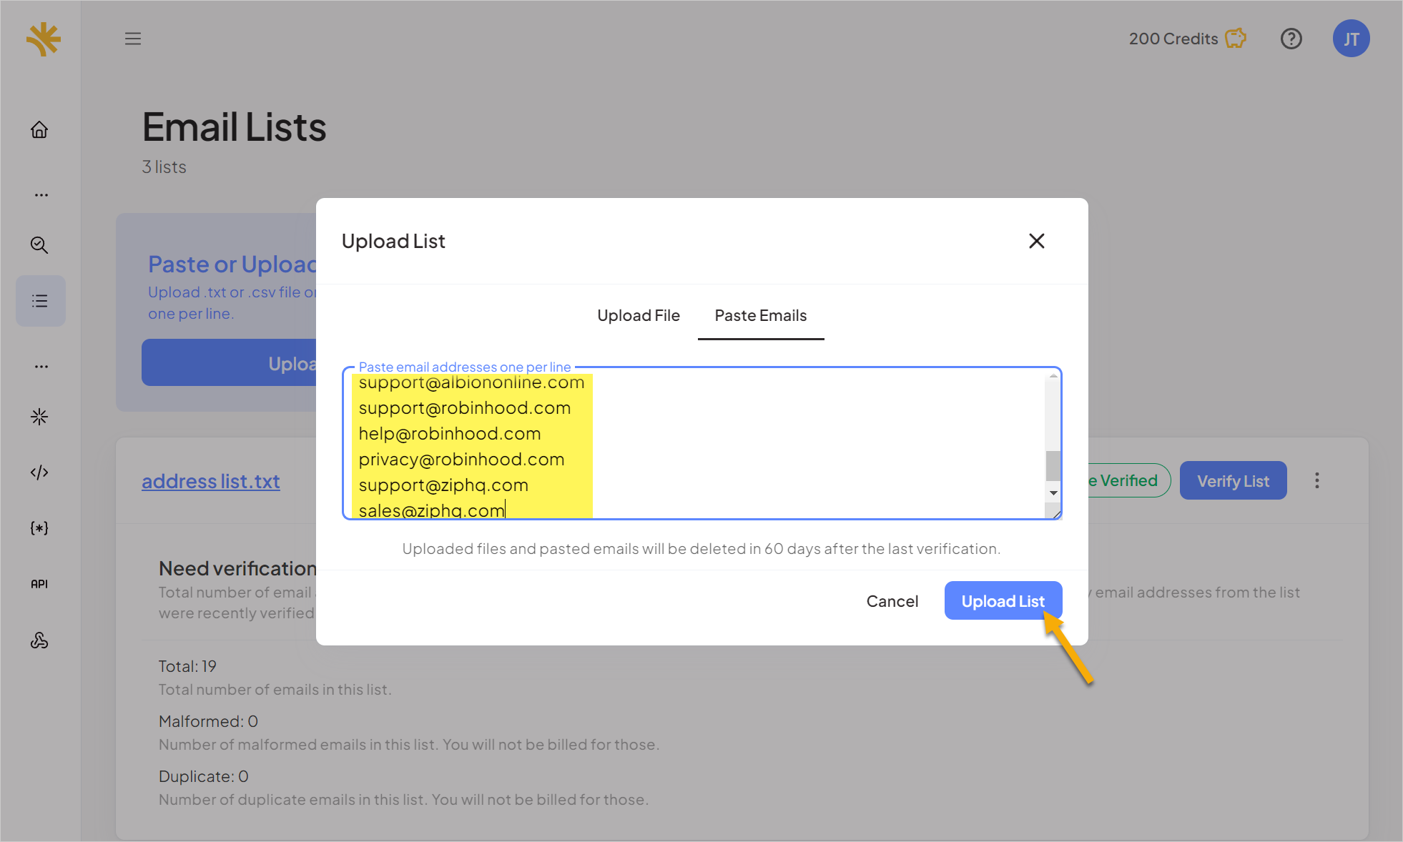Click the Sparkle/AI tool icon

point(40,417)
